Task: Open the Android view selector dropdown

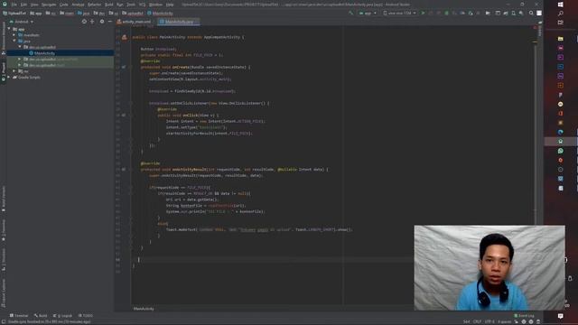Action: 22,22
